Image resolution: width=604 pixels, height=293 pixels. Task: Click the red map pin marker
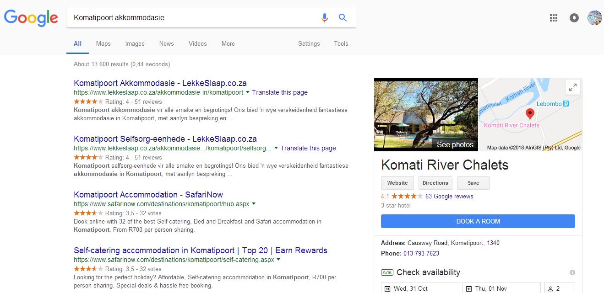pyautogui.click(x=530, y=114)
